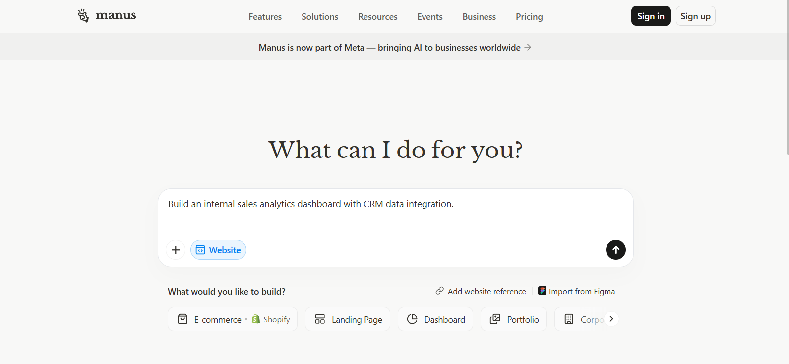Click the Corporate building icon
This screenshot has width=789, height=364.
pos(569,319)
